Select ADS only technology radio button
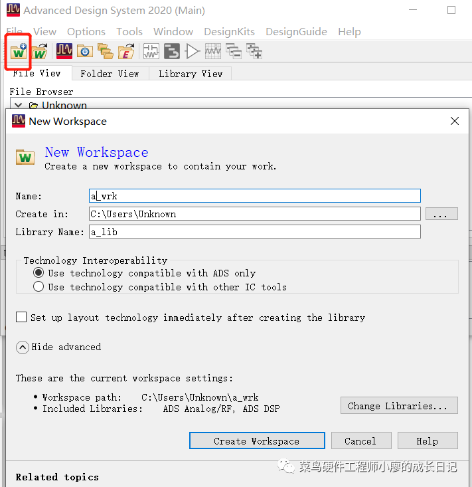The height and width of the screenshot is (487, 472). tap(39, 272)
